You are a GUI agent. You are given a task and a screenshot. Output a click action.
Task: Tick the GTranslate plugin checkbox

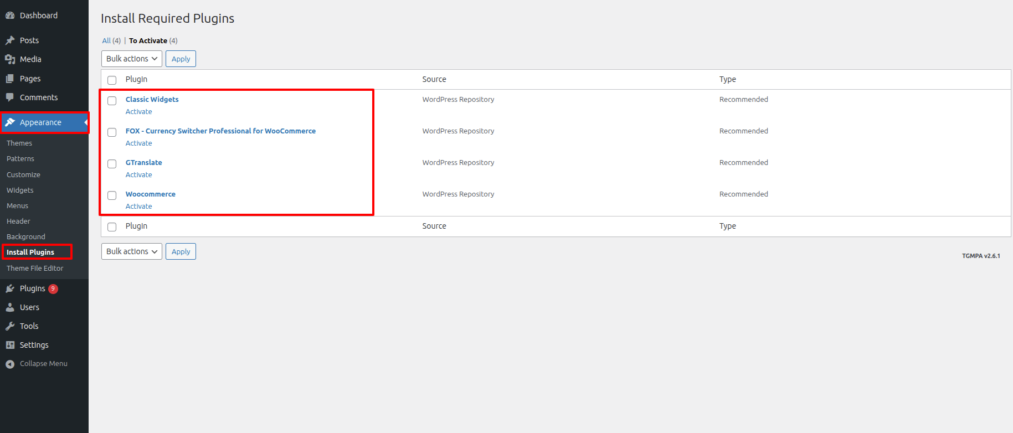112,164
